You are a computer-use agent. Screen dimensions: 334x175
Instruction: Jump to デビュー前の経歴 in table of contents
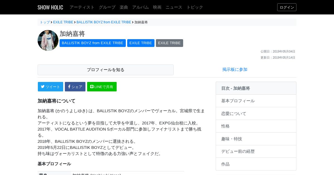(x=256, y=151)
